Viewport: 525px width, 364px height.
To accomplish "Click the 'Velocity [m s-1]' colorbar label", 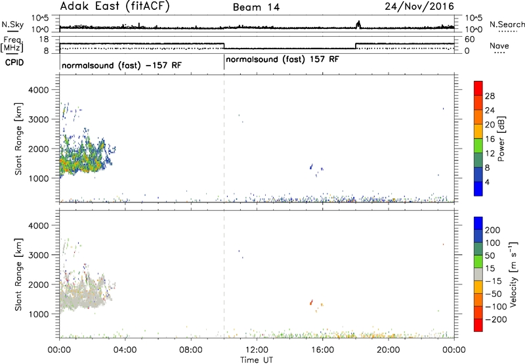I will click(x=513, y=274).
